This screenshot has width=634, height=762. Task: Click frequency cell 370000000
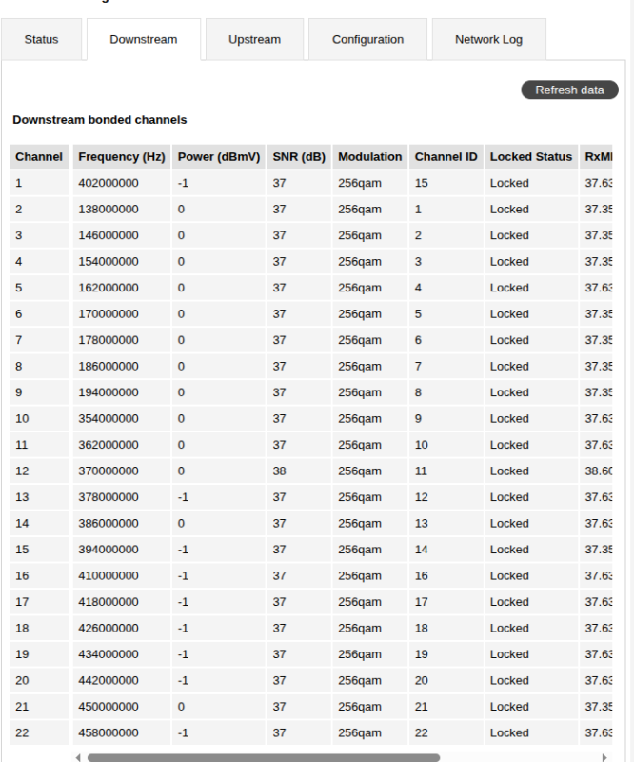point(122,471)
